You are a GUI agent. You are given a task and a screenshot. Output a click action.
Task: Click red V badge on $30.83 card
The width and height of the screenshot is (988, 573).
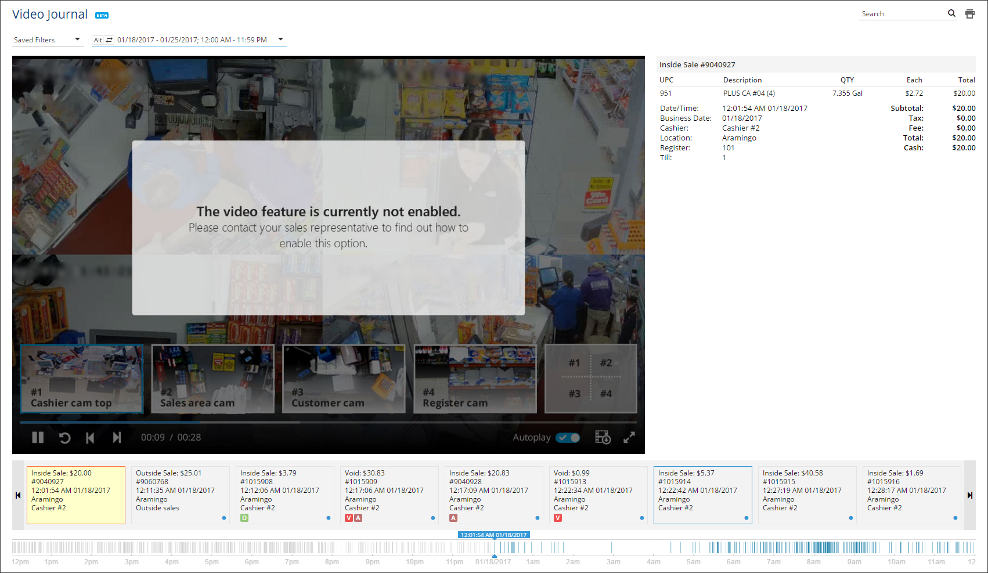349,518
